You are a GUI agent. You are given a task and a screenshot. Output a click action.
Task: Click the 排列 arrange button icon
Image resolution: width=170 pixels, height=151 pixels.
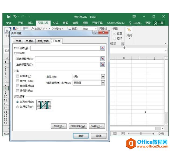click(129, 30)
